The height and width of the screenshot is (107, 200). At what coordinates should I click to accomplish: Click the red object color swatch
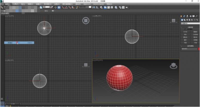[198, 49]
